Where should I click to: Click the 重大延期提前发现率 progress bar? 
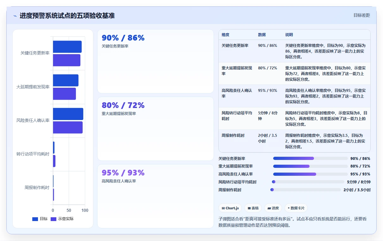coord(310,166)
